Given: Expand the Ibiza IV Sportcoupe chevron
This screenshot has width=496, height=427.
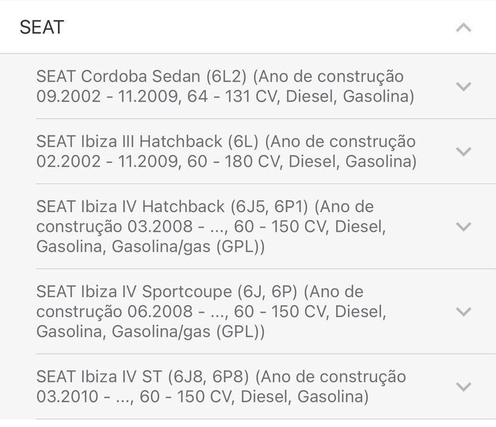Looking at the screenshot, I should pyautogui.click(x=464, y=312).
